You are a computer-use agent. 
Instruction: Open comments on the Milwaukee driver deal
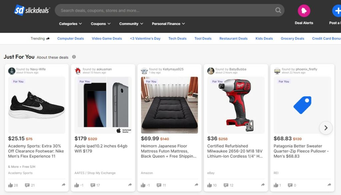pos(226,185)
